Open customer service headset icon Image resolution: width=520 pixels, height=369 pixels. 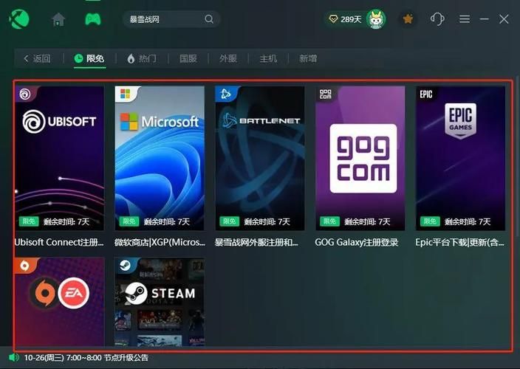click(x=437, y=19)
